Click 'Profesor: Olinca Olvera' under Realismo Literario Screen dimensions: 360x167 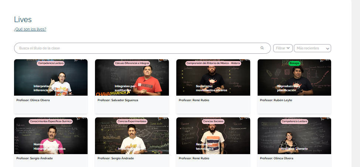[x=276, y=158]
